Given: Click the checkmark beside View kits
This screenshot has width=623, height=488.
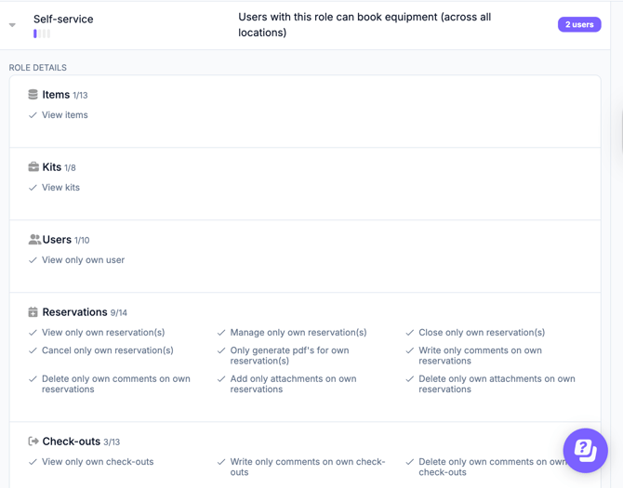Looking at the screenshot, I should pyautogui.click(x=33, y=188).
